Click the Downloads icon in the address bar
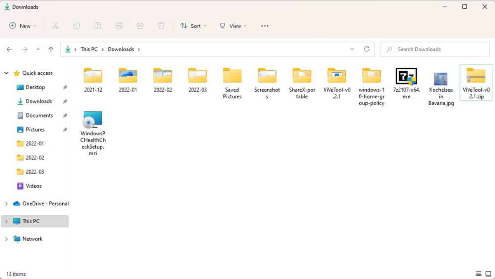Viewport: 495px width, 279px height. pyautogui.click(x=68, y=49)
